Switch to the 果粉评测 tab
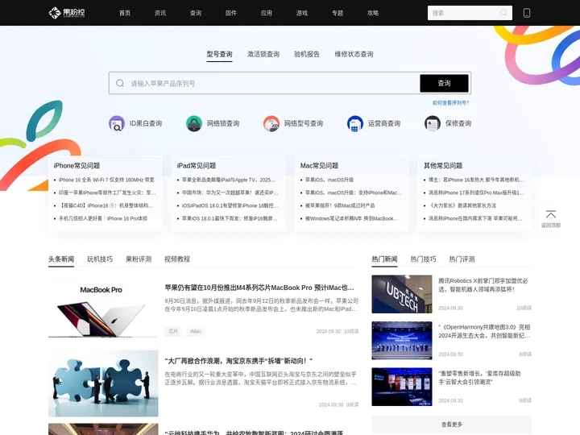The image size is (580, 435). point(139,259)
